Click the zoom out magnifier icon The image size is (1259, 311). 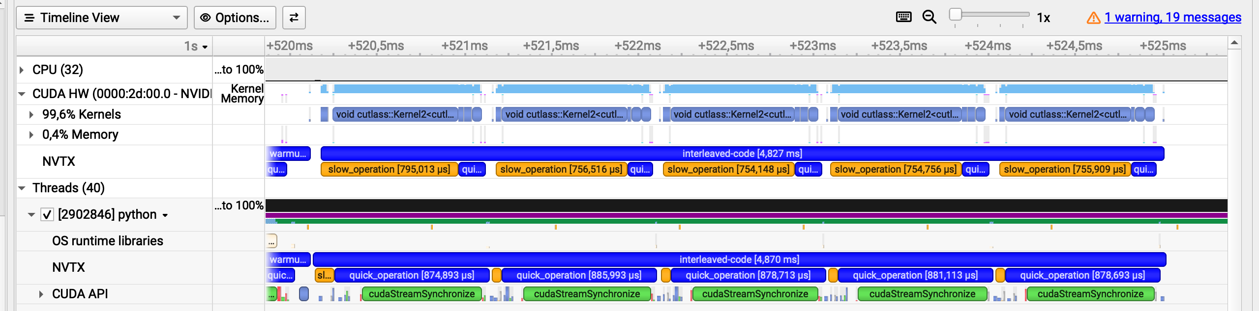pyautogui.click(x=929, y=17)
